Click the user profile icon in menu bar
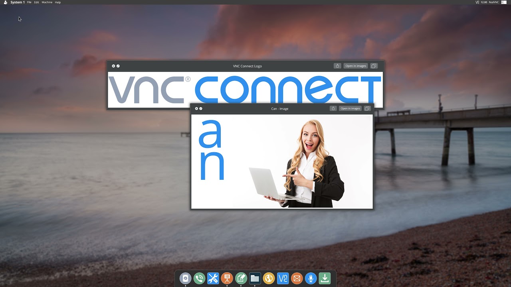511x287 pixels. (x=6, y=2)
